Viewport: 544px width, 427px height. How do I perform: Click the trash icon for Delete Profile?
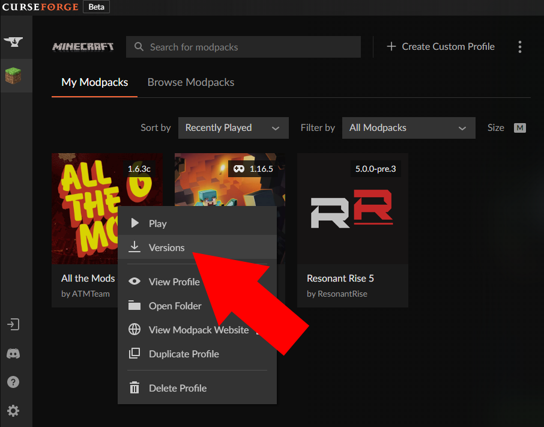134,388
